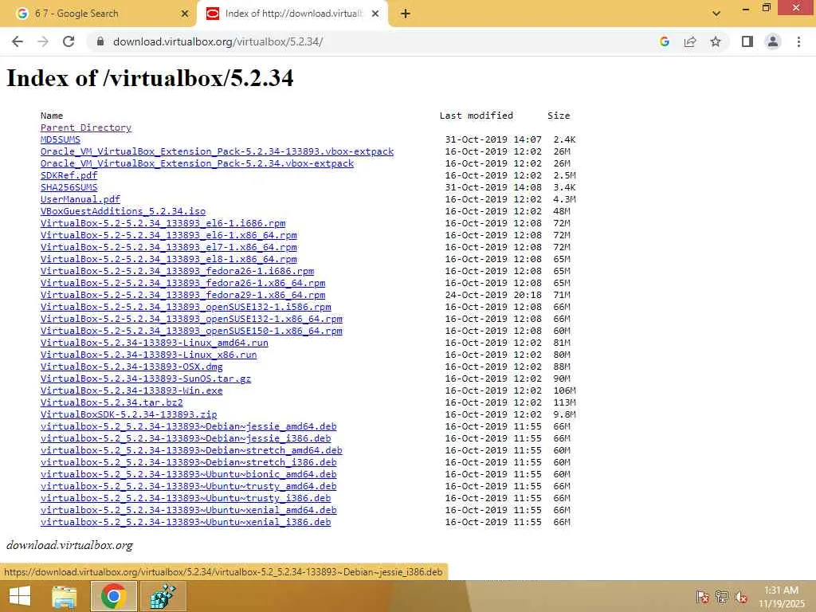Download fedora26-1.x86_64.rpm package
Viewport: 816px width, 612px height.
pyautogui.click(x=182, y=283)
